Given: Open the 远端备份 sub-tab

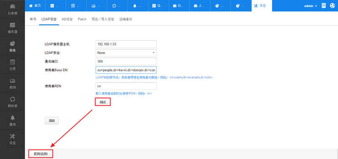Looking at the screenshot, I should [125, 19].
